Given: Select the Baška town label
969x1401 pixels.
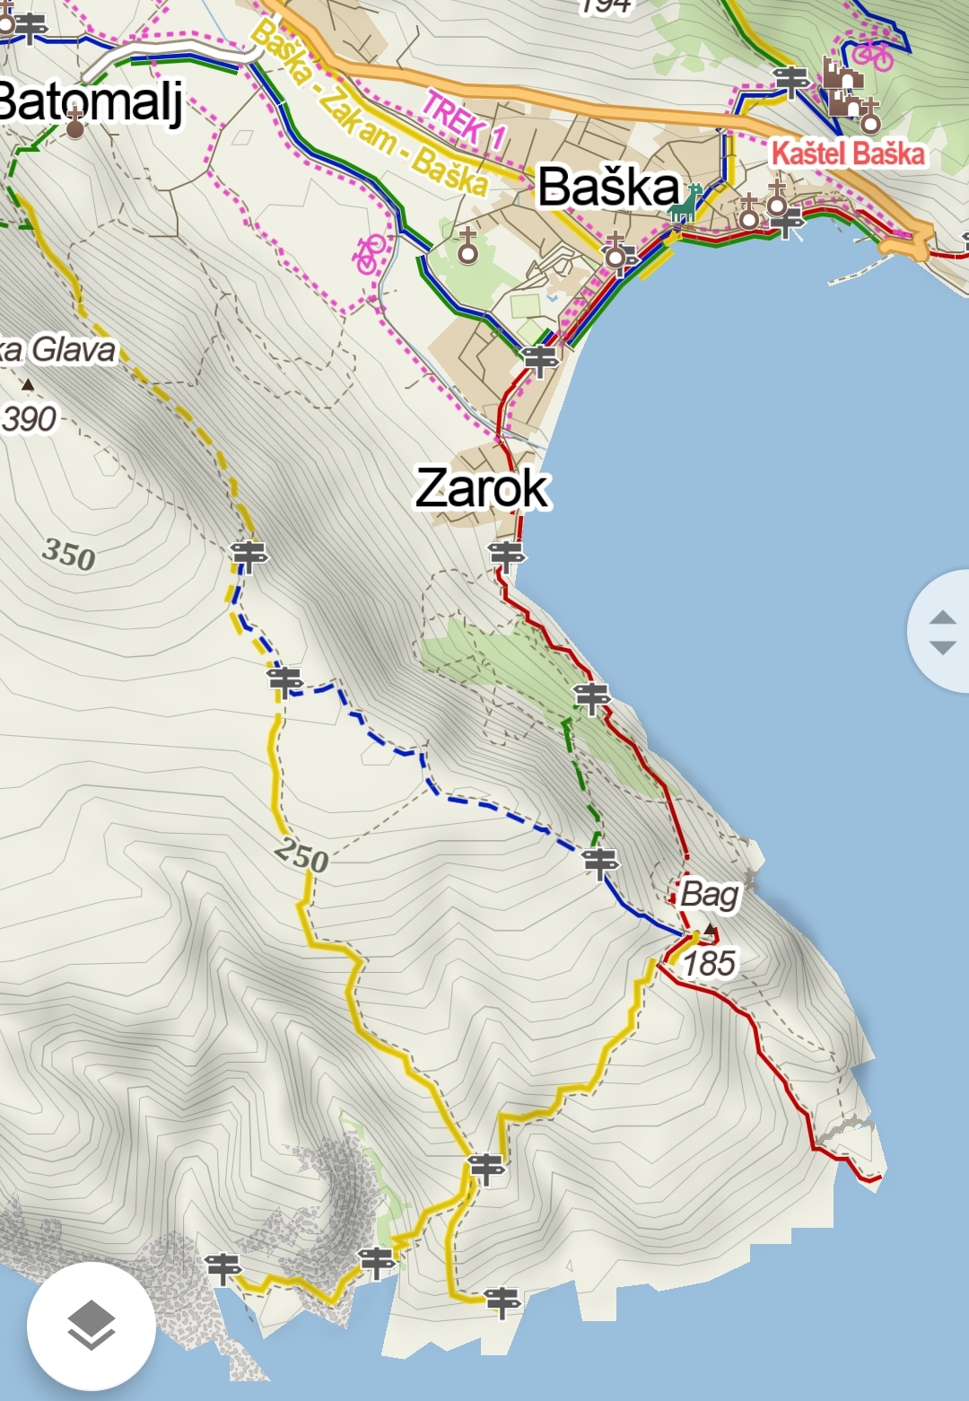Looking at the screenshot, I should tap(609, 187).
